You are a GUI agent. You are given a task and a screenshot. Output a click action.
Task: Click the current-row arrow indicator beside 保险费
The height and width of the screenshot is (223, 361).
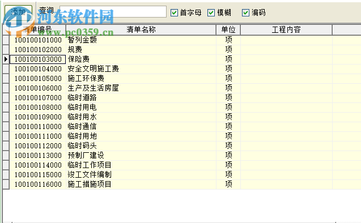[6, 59]
